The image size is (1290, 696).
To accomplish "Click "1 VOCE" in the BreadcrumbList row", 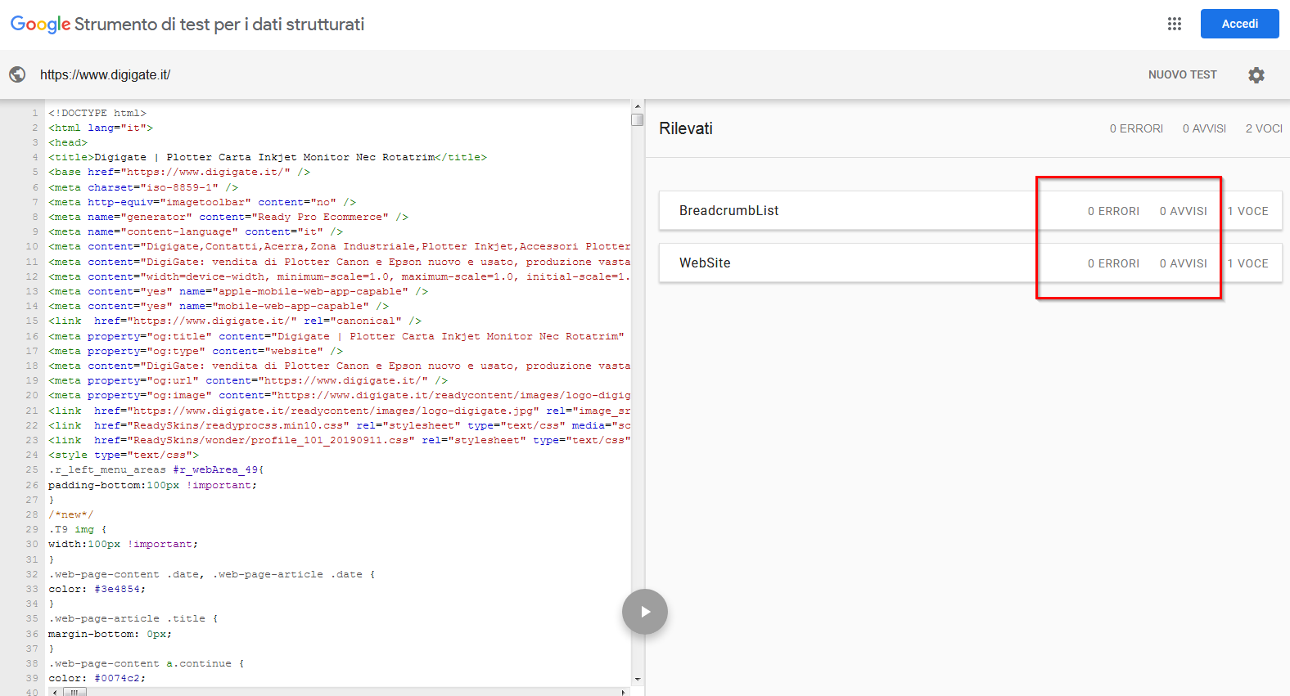I will pos(1247,211).
